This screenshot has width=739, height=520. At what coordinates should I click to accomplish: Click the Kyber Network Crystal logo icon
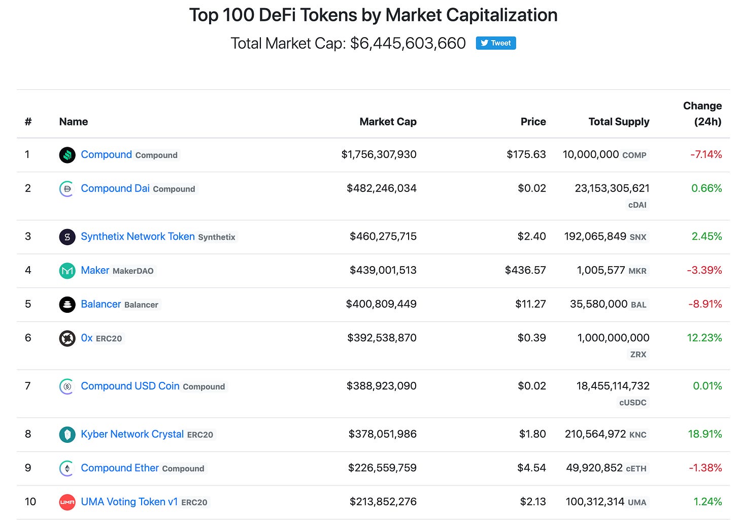tap(67, 435)
